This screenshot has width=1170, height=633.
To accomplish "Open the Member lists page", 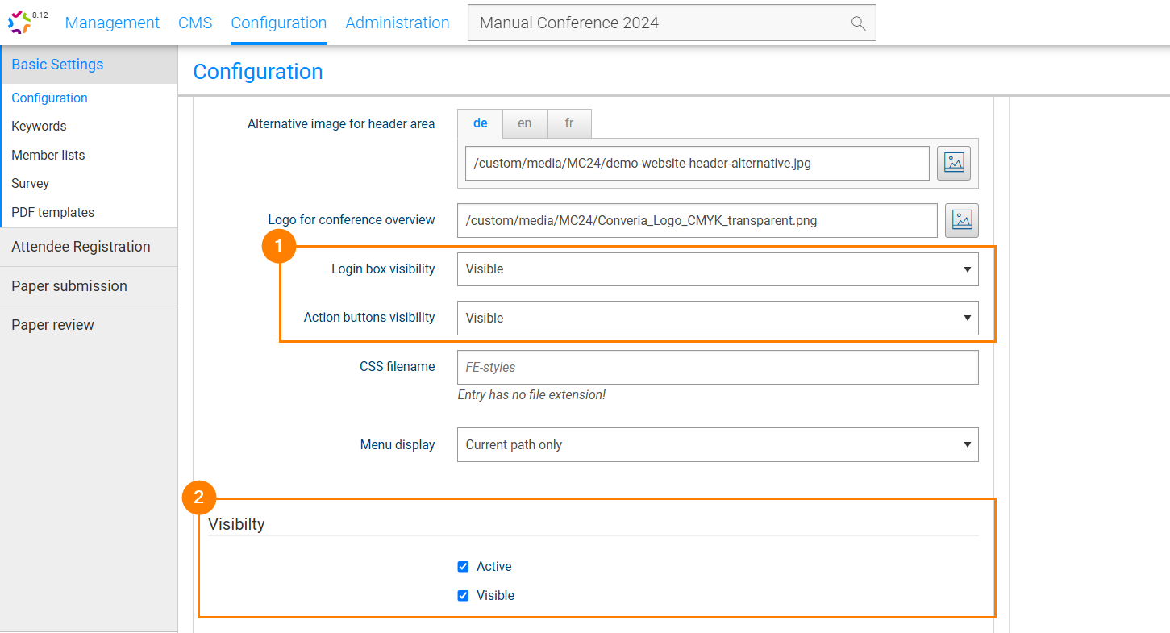I will pyautogui.click(x=48, y=156).
